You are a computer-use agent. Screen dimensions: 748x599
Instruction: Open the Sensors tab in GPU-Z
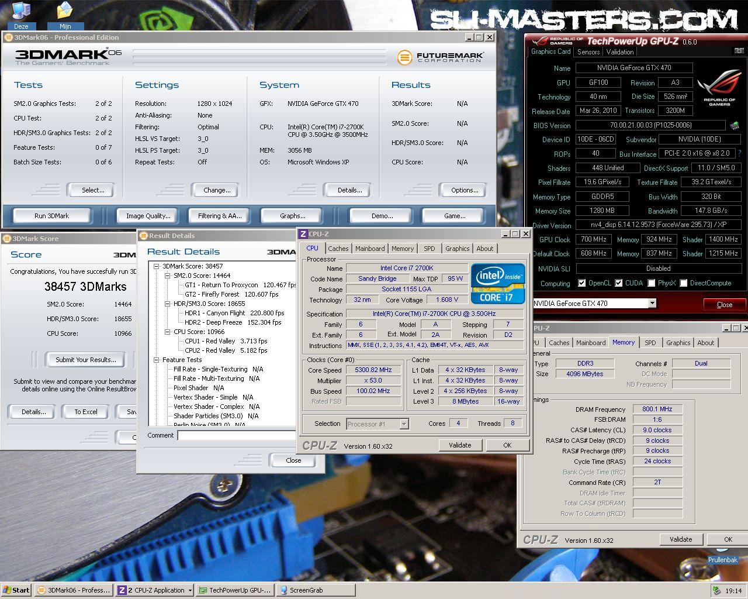point(588,52)
